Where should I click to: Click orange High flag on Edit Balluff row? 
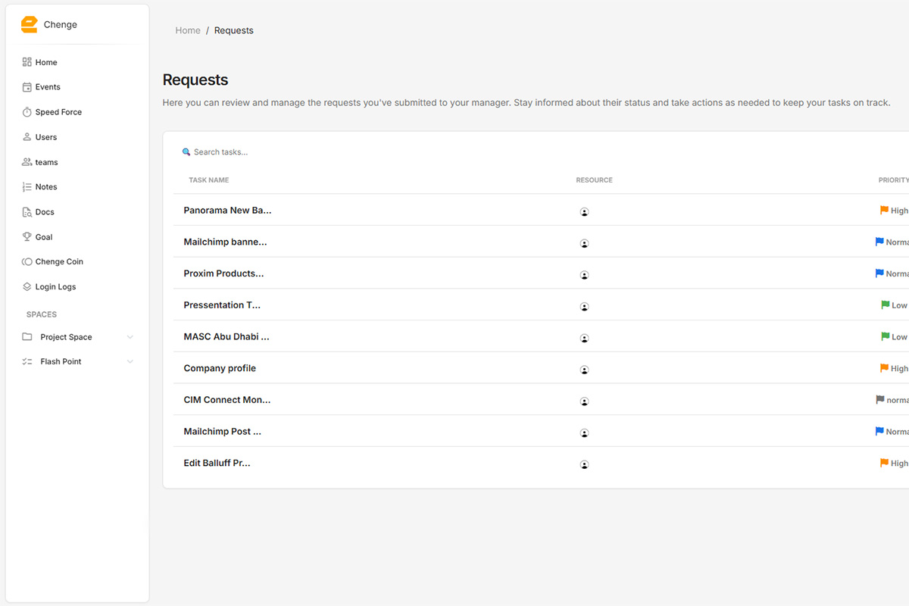click(x=884, y=462)
